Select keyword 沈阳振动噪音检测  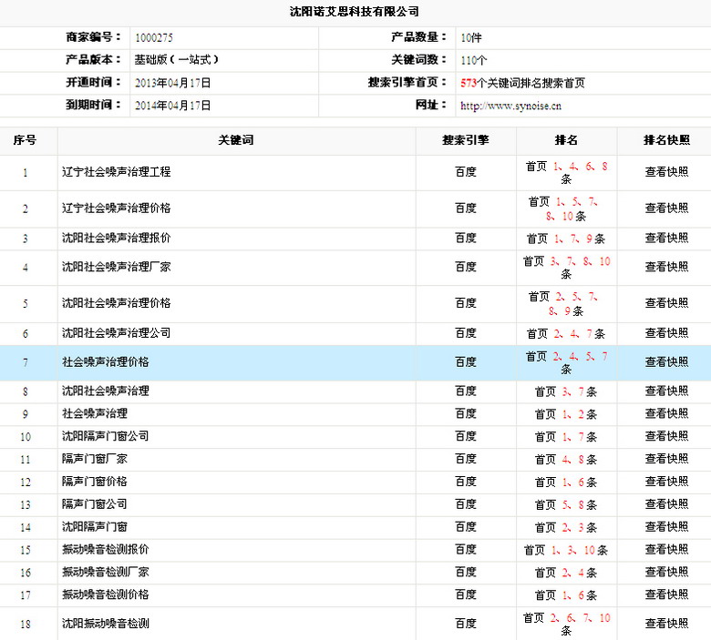(106, 624)
